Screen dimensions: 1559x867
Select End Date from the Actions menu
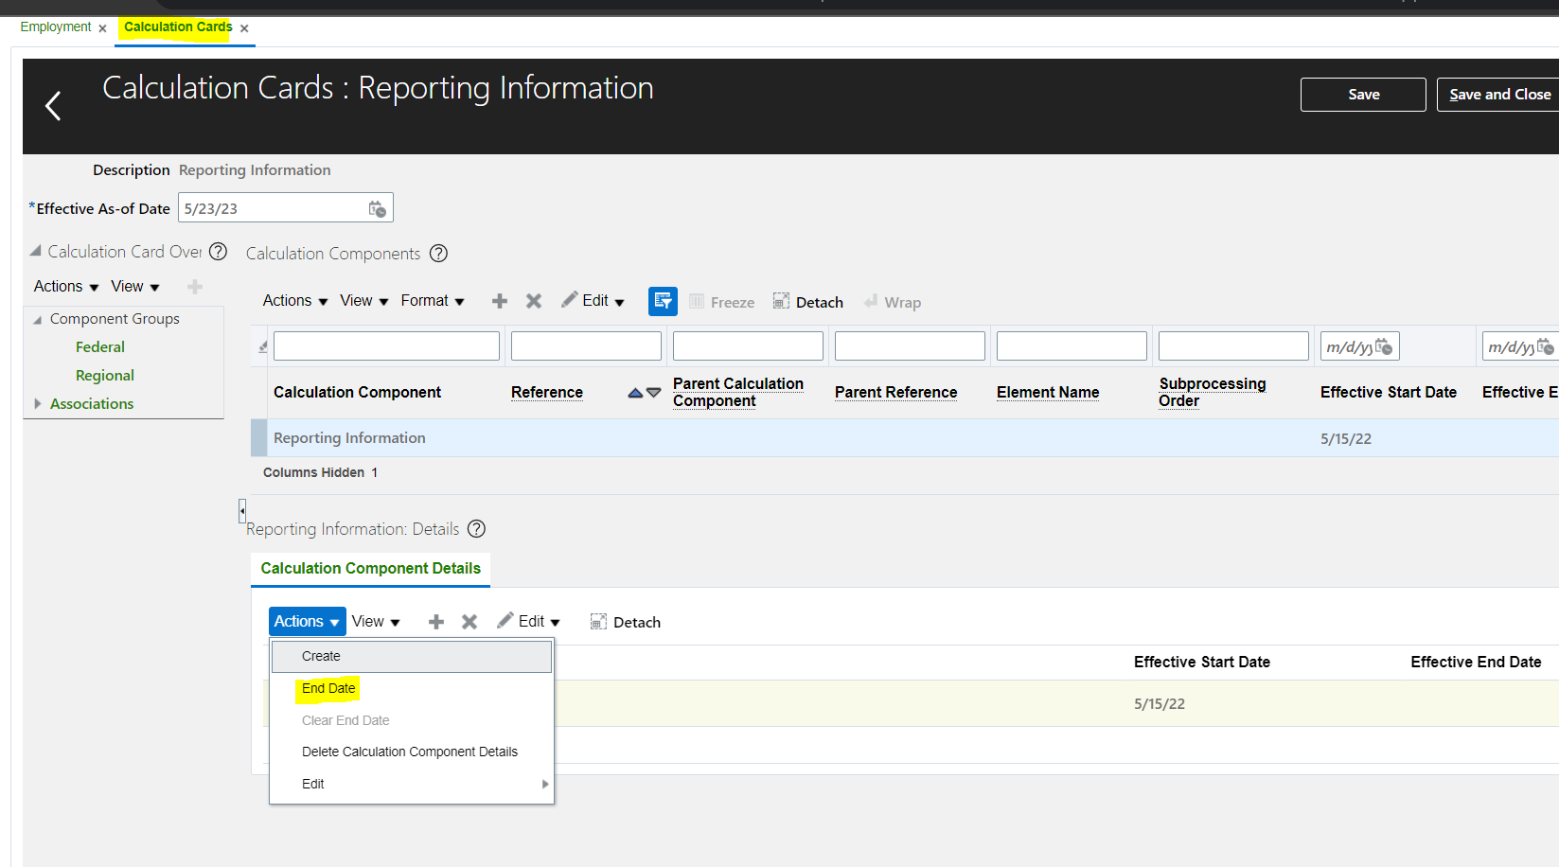pyautogui.click(x=328, y=688)
